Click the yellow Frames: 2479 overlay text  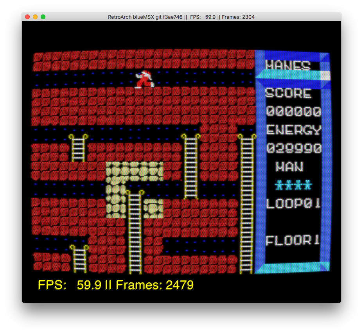click(x=155, y=285)
